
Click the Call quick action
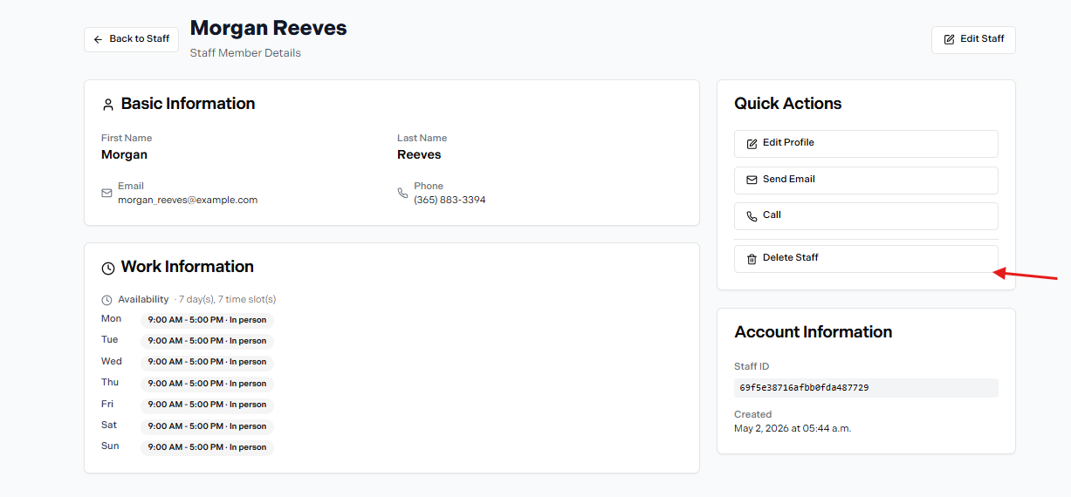point(866,215)
